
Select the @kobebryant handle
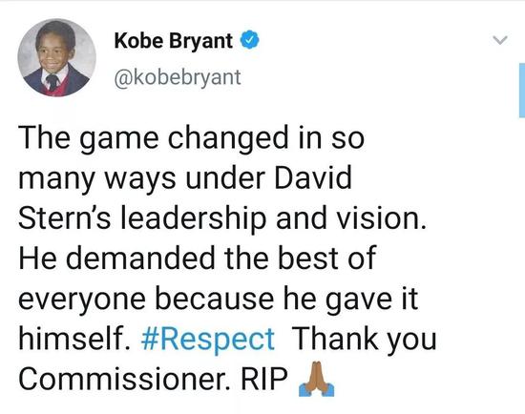coord(178,77)
